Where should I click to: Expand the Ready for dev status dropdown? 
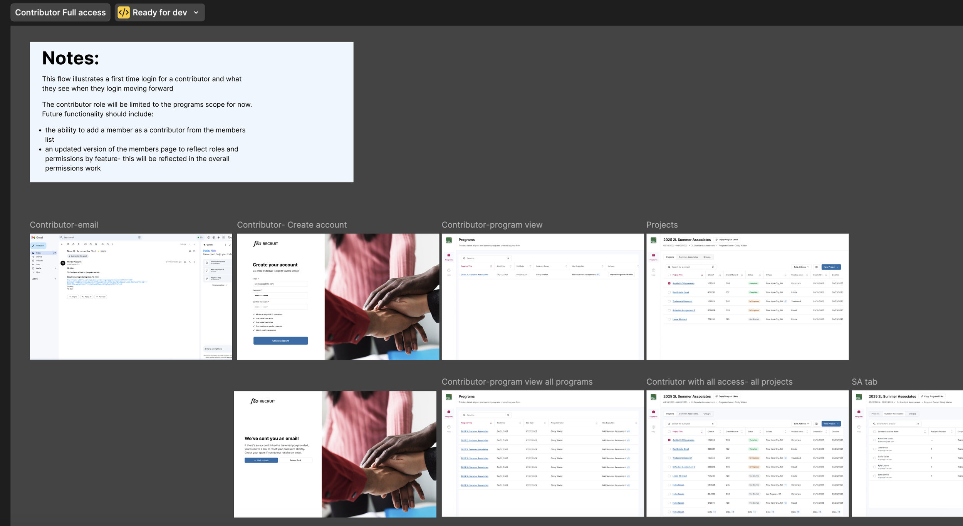[x=196, y=12]
